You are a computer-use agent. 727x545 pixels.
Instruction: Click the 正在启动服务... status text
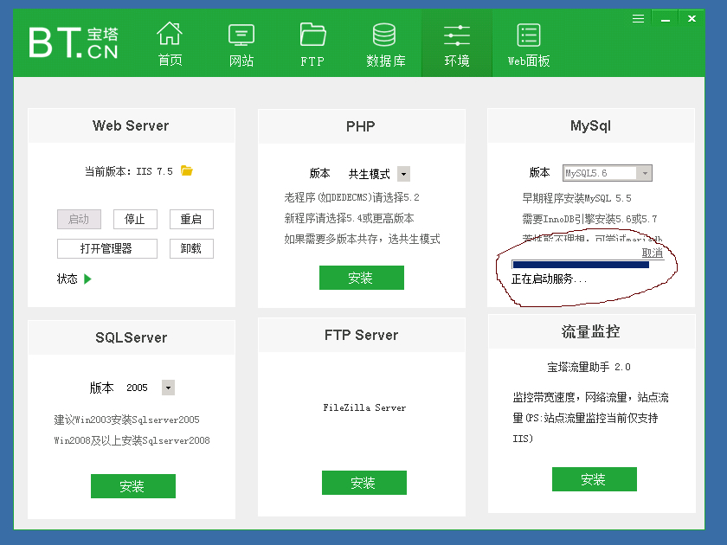tap(549, 279)
